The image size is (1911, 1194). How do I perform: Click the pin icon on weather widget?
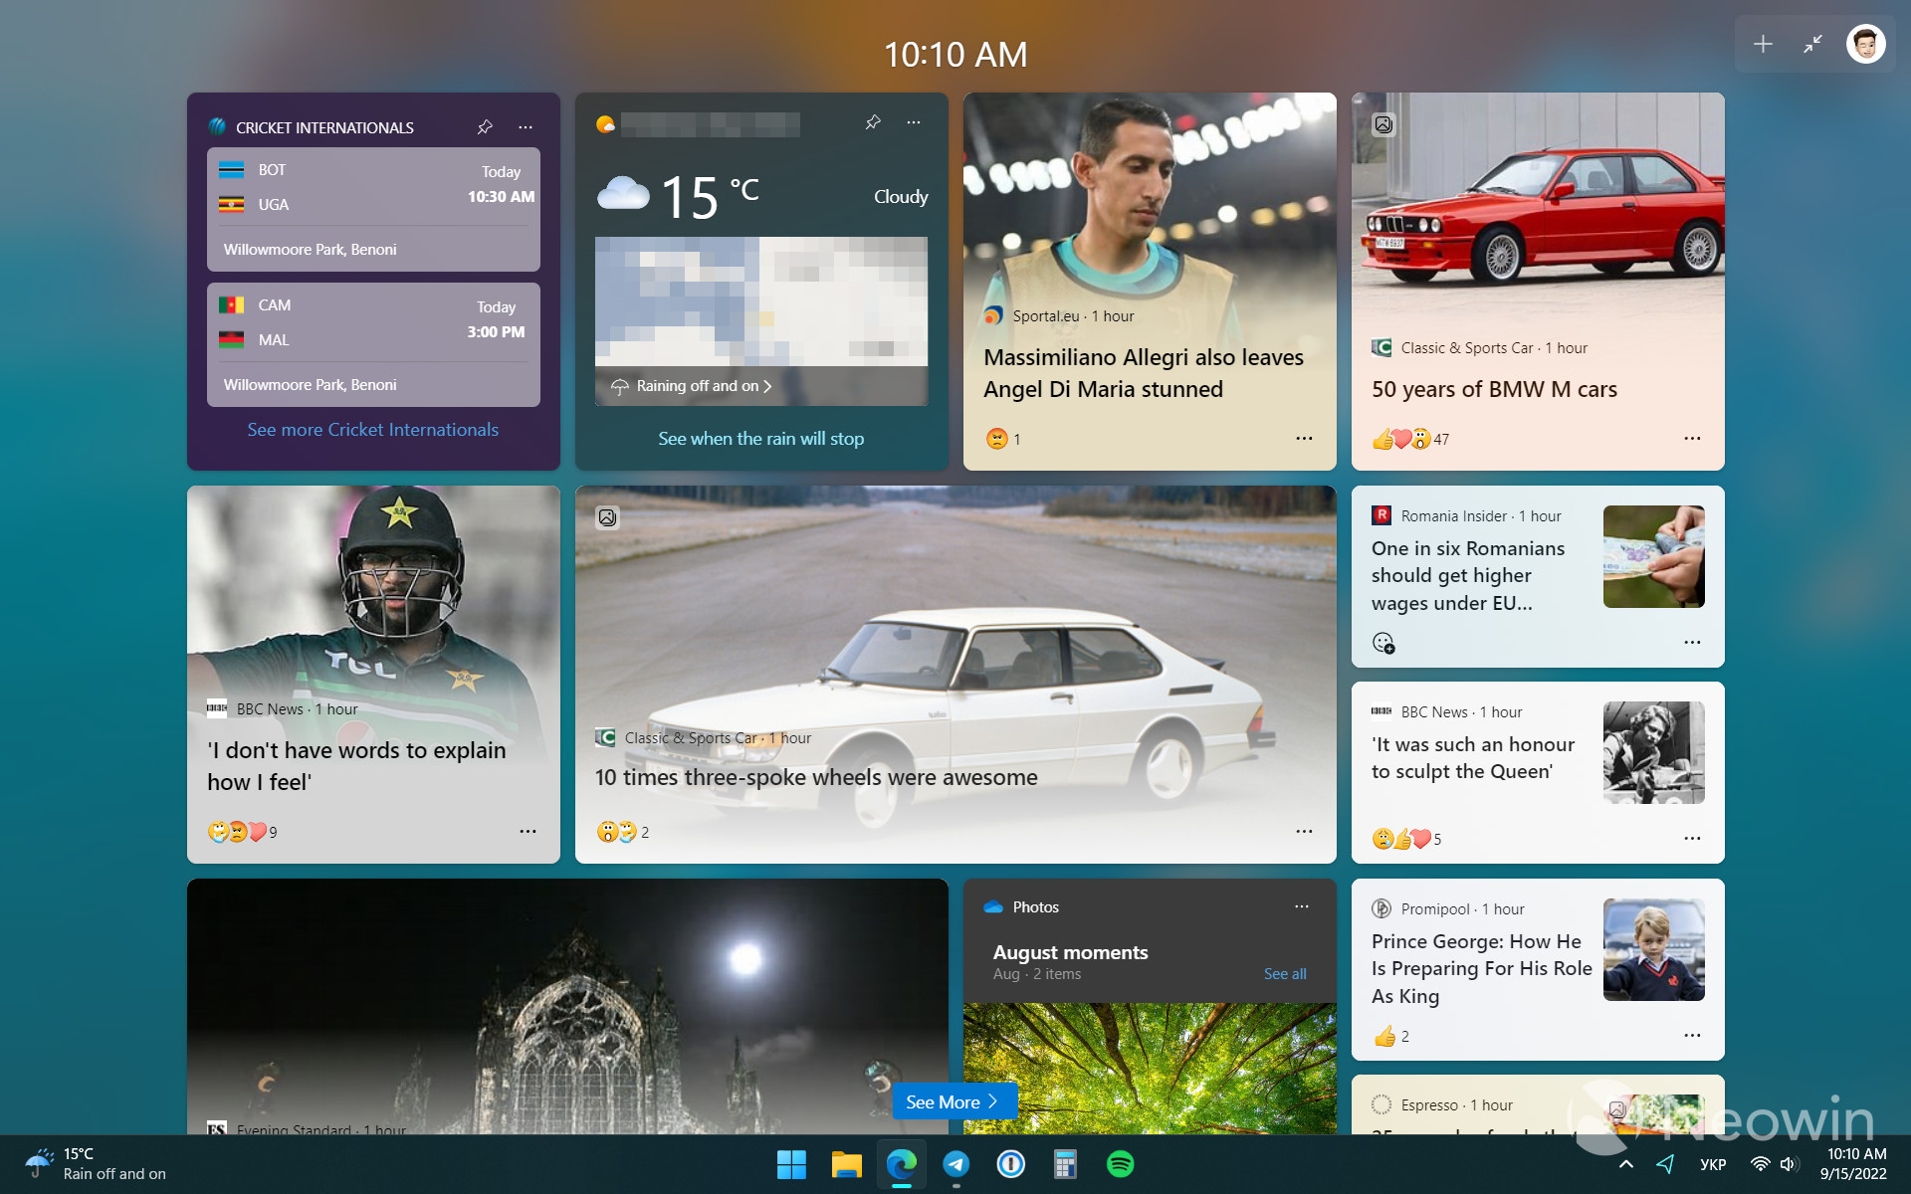pyautogui.click(x=870, y=125)
